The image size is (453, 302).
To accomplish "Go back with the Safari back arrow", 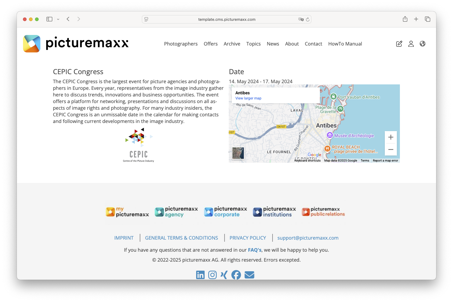I will pos(68,19).
